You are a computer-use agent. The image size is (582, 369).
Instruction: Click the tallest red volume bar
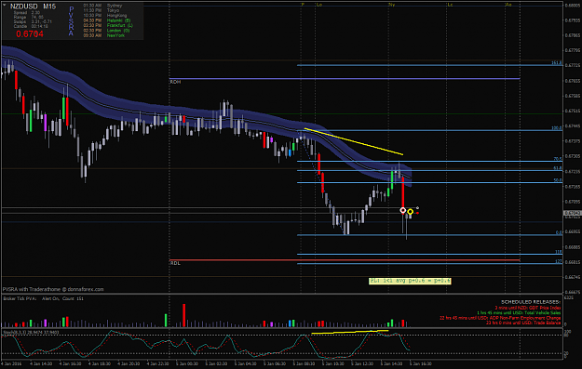tap(183, 315)
